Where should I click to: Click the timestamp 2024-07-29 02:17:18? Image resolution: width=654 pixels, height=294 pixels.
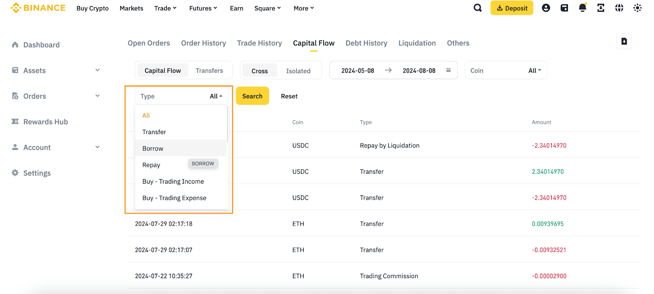tap(163, 224)
